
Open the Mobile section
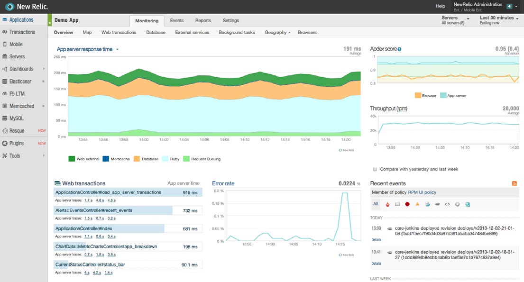coord(16,44)
